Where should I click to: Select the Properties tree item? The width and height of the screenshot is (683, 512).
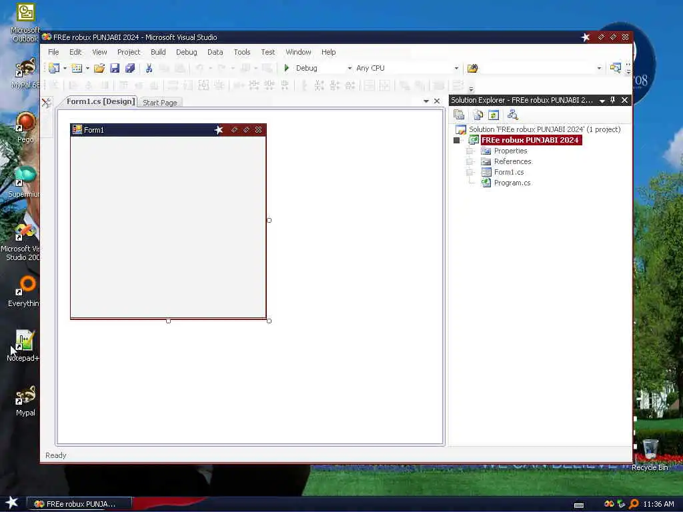(510, 151)
